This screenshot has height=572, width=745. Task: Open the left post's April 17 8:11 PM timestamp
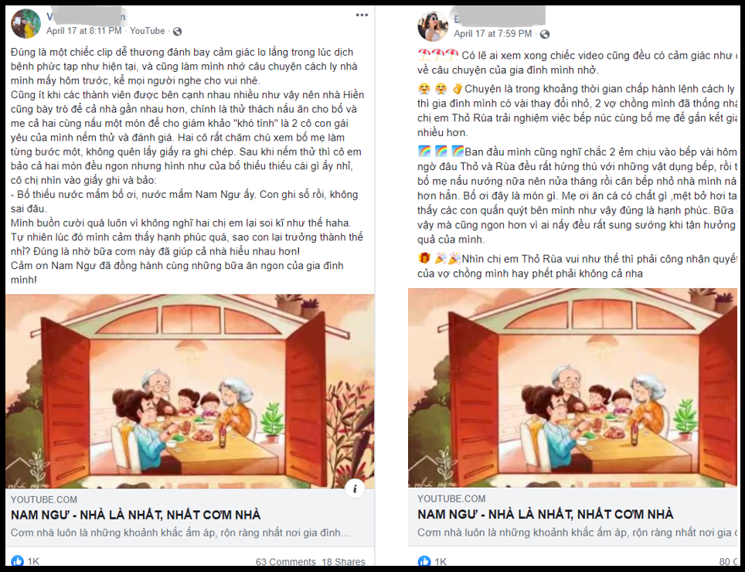(84, 31)
